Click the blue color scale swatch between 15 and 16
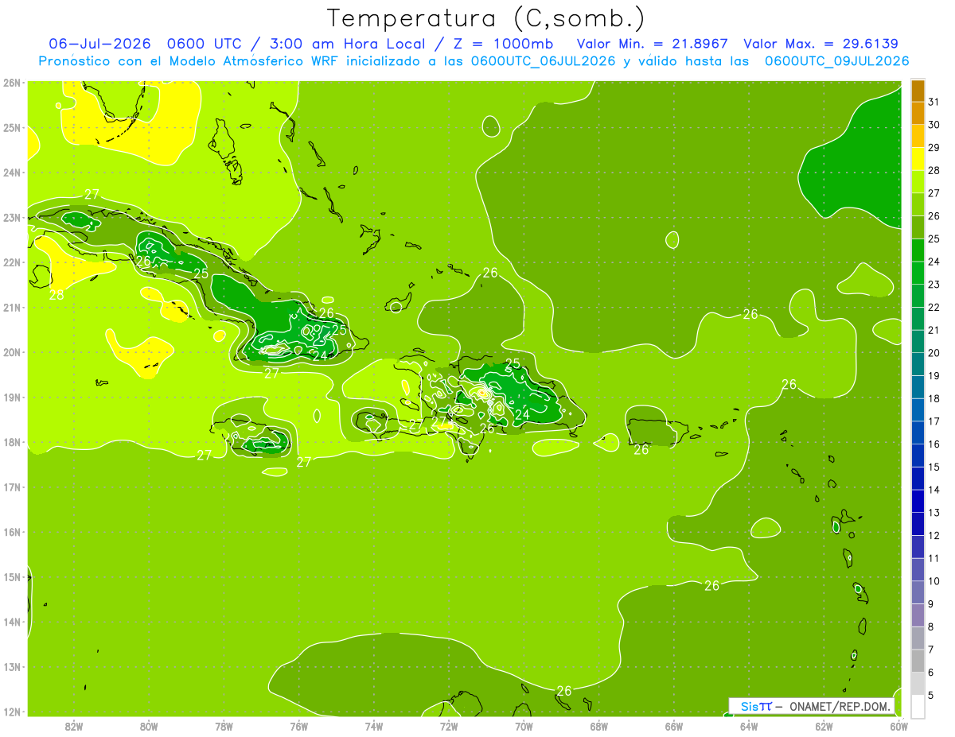 tap(918, 456)
